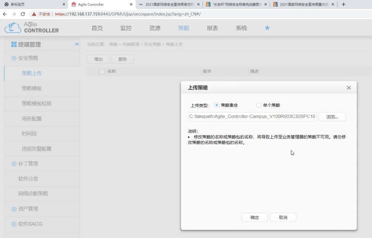Image resolution: width=372 pixels, height=238 pixels.
Task: Click the 终端管理 grid icon
Action: [x=14, y=44]
